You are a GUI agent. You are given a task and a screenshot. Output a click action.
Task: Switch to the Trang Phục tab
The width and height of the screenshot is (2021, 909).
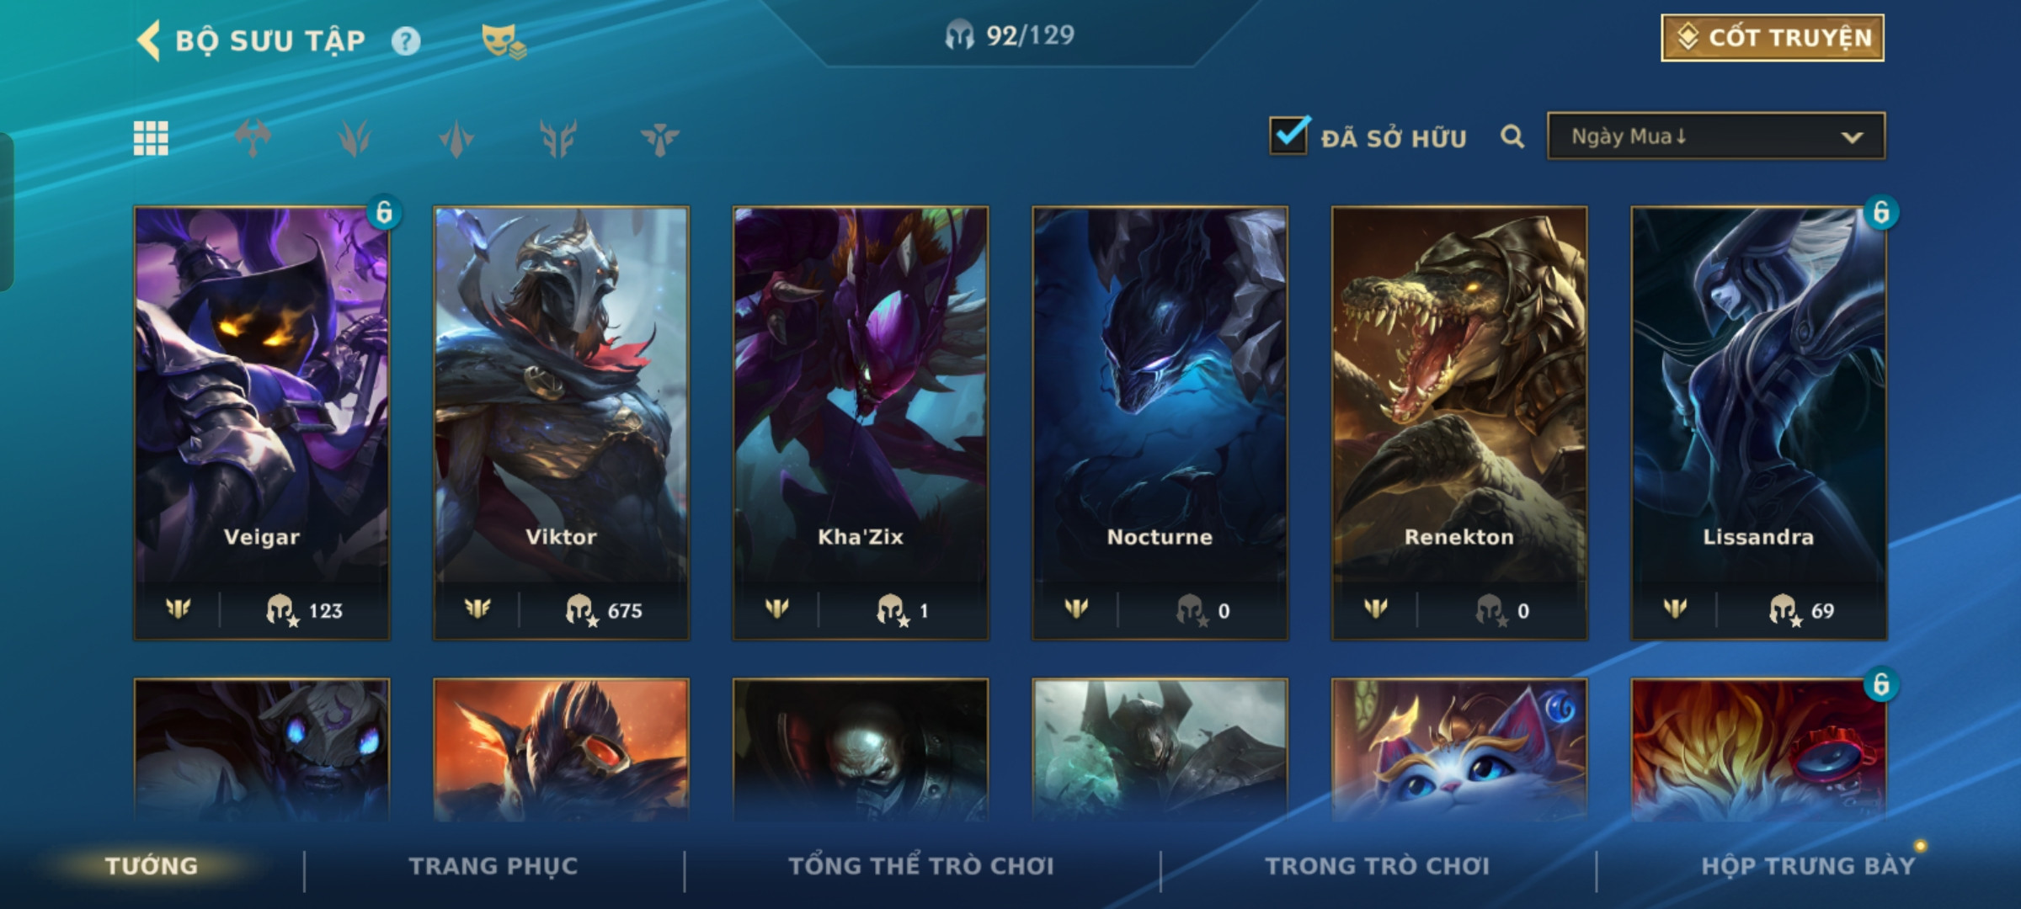(x=493, y=866)
